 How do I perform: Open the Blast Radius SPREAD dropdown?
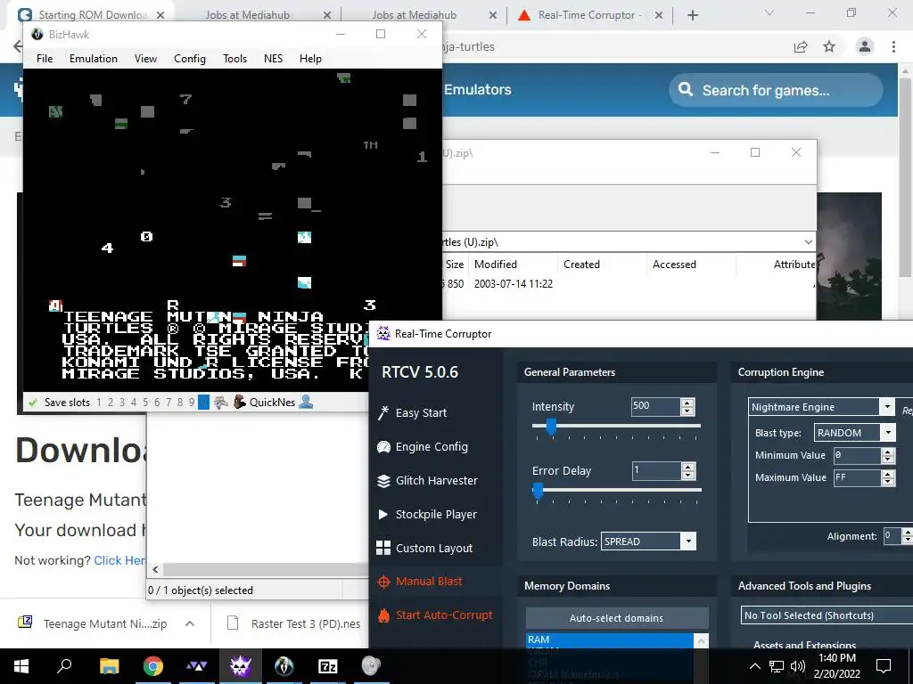coord(688,541)
